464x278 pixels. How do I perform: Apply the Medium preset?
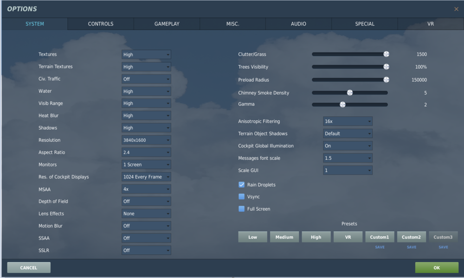coord(284,237)
